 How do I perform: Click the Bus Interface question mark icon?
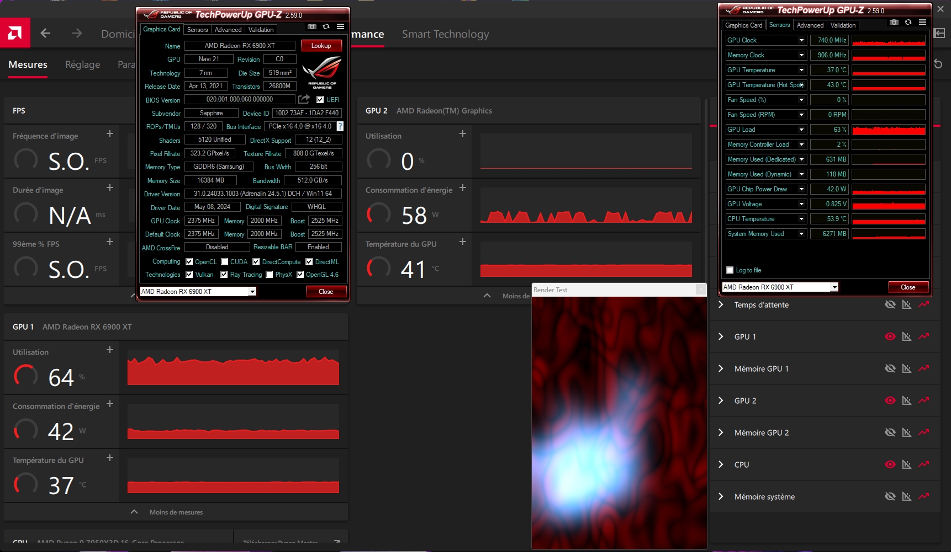[340, 126]
